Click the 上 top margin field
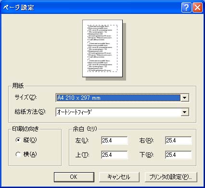Screen dimensions: 205x188 point(115,155)
